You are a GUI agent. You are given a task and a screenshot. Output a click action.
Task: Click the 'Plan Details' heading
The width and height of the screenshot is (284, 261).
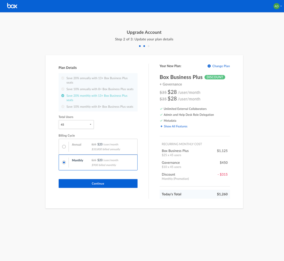point(68,68)
